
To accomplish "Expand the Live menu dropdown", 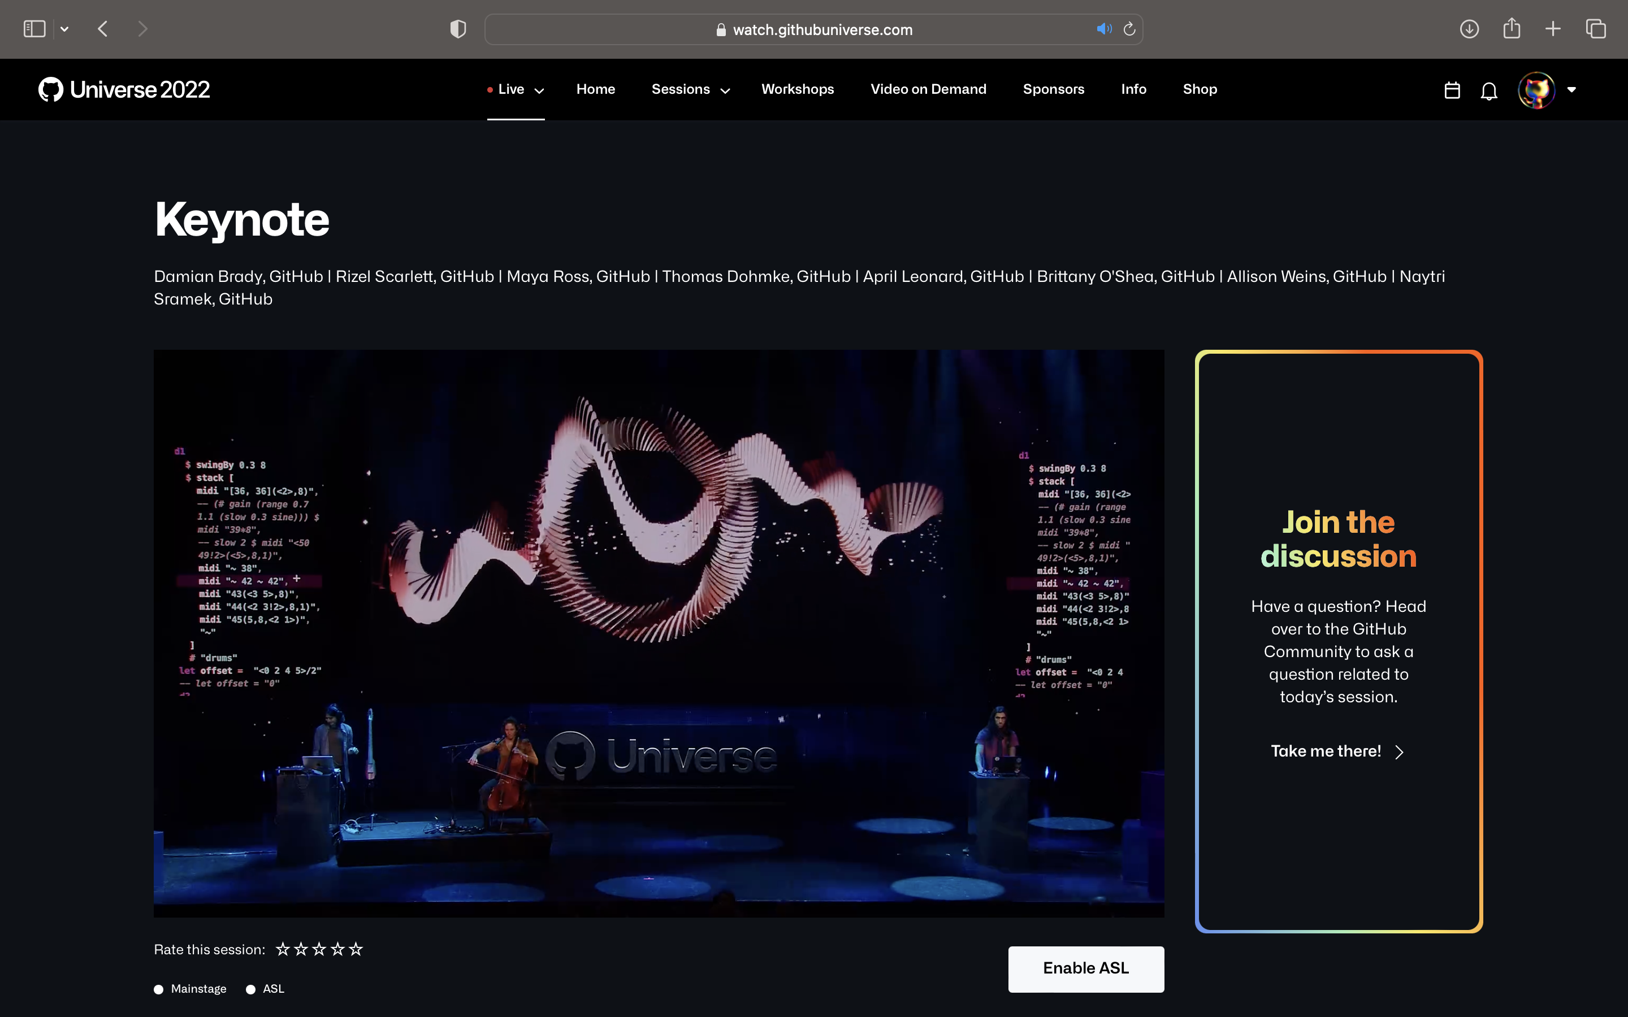I will (x=516, y=89).
